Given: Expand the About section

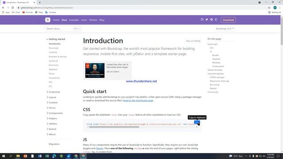Looking at the screenshot, I should [51, 134].
